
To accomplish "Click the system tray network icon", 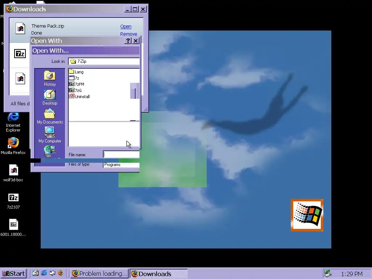I will tap(328, 274).
